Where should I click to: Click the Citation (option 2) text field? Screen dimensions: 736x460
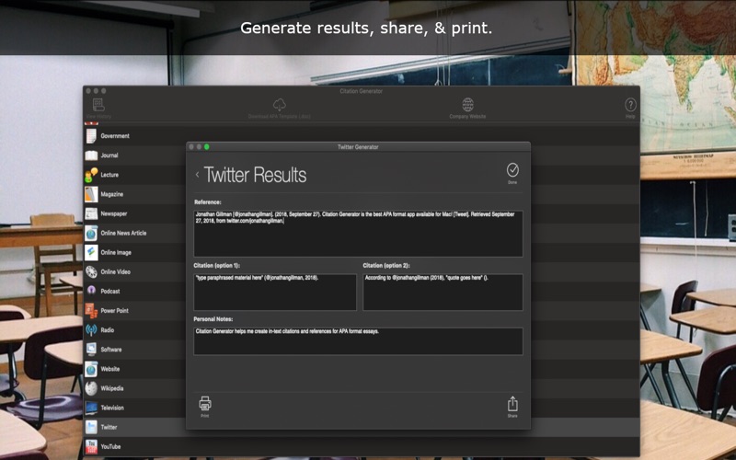(x=443, y=292)
